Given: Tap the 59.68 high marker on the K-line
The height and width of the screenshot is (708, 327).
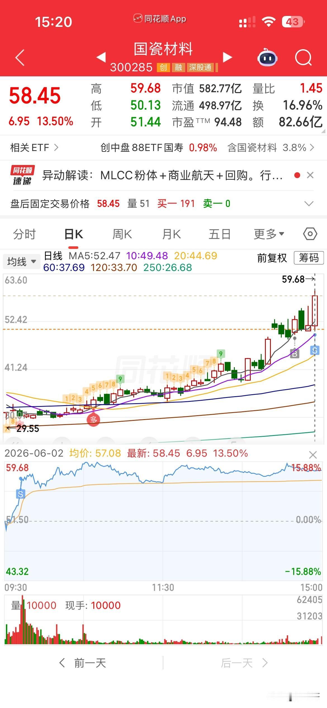Looking at the screenshot, I should click(x=298, y=279).
